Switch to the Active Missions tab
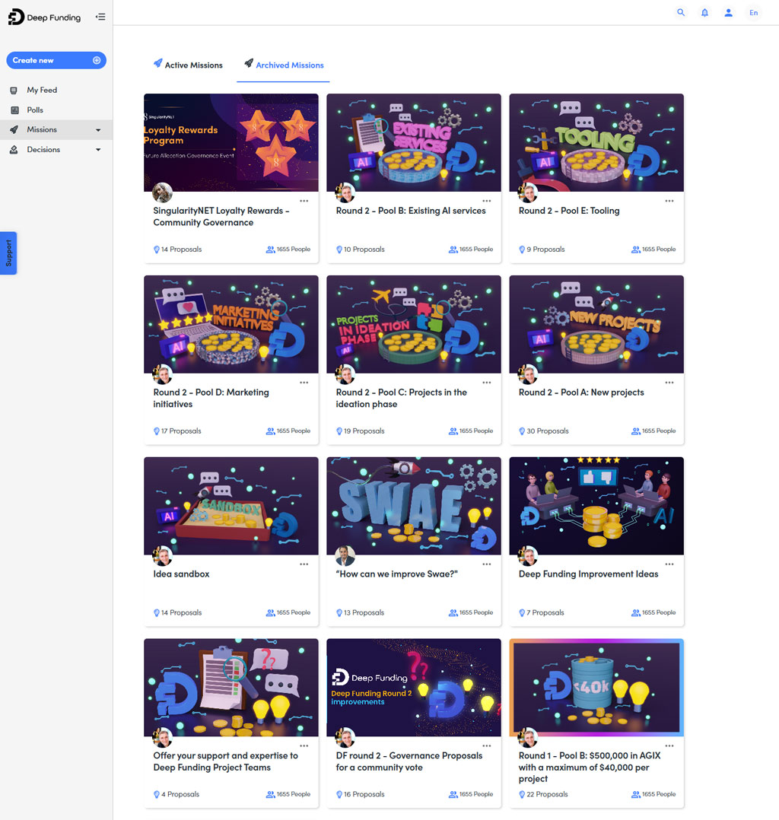The width and height of the screenshot is (779, 820). [188, 65]
